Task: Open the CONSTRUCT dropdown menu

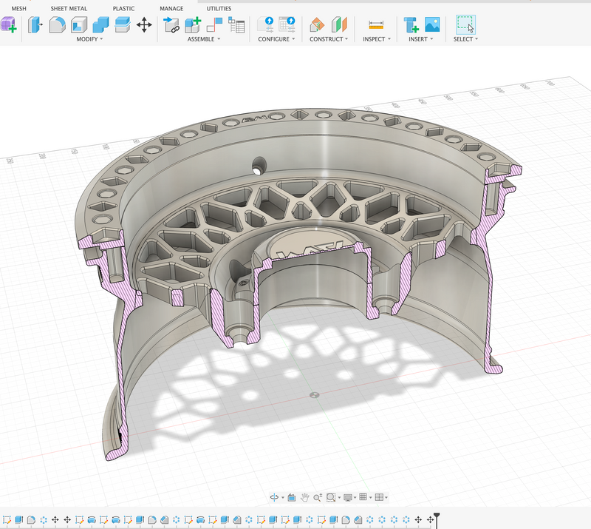Action: click(329, 39)
